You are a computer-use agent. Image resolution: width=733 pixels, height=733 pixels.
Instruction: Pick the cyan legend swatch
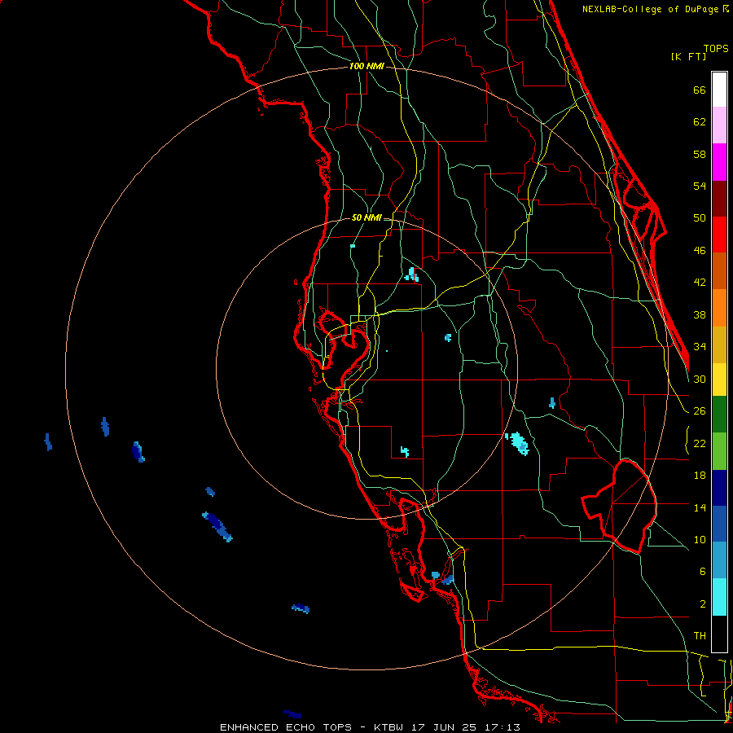click(719, 597)
